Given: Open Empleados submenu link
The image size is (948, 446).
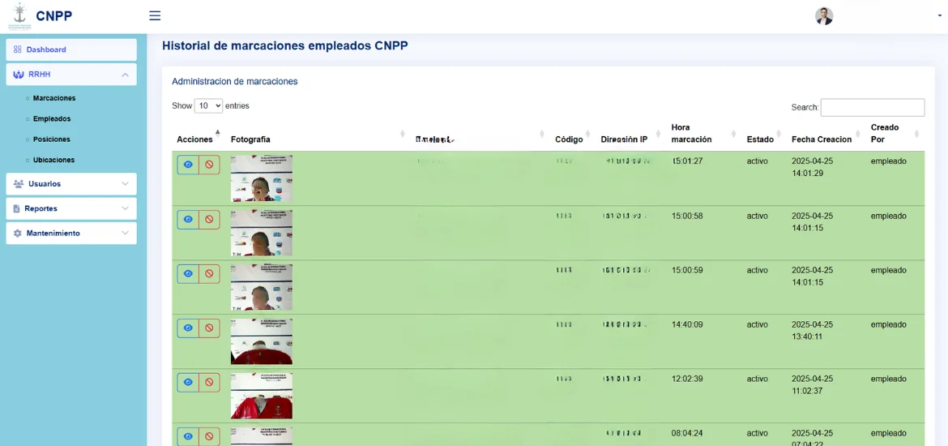Looking at the screenshot, I should (51, 118).
